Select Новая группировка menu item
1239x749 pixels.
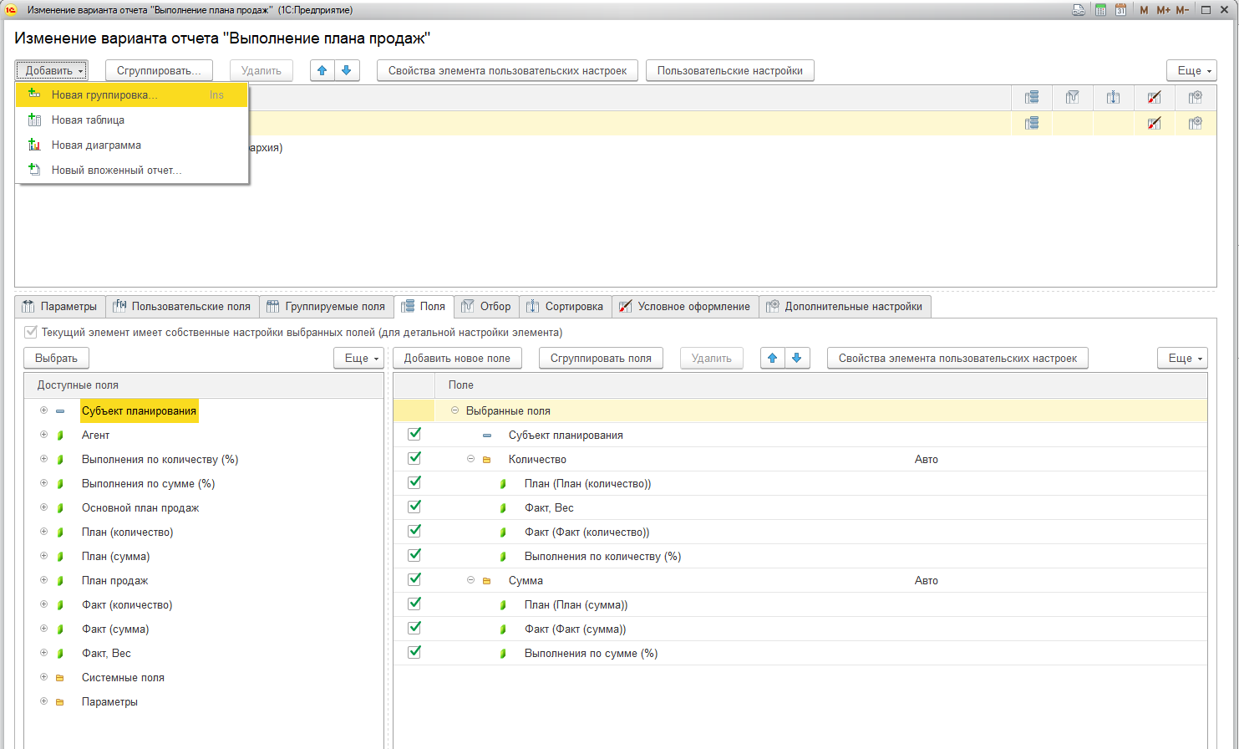coord(132,95)
